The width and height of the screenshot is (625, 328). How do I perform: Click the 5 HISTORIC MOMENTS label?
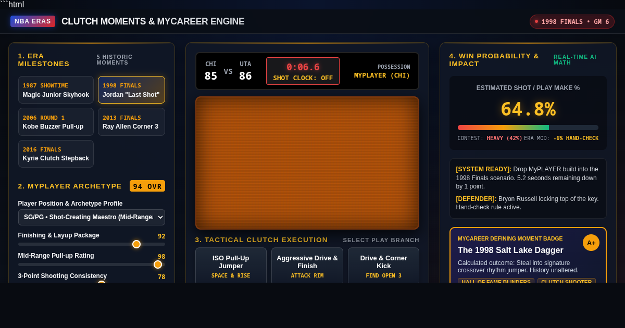click(x=115, y=60)
